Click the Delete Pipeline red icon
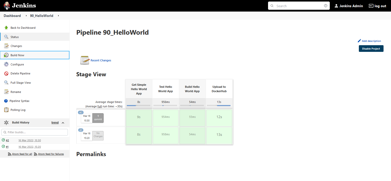Screen dimensions: 391x181 pos(6,74)
